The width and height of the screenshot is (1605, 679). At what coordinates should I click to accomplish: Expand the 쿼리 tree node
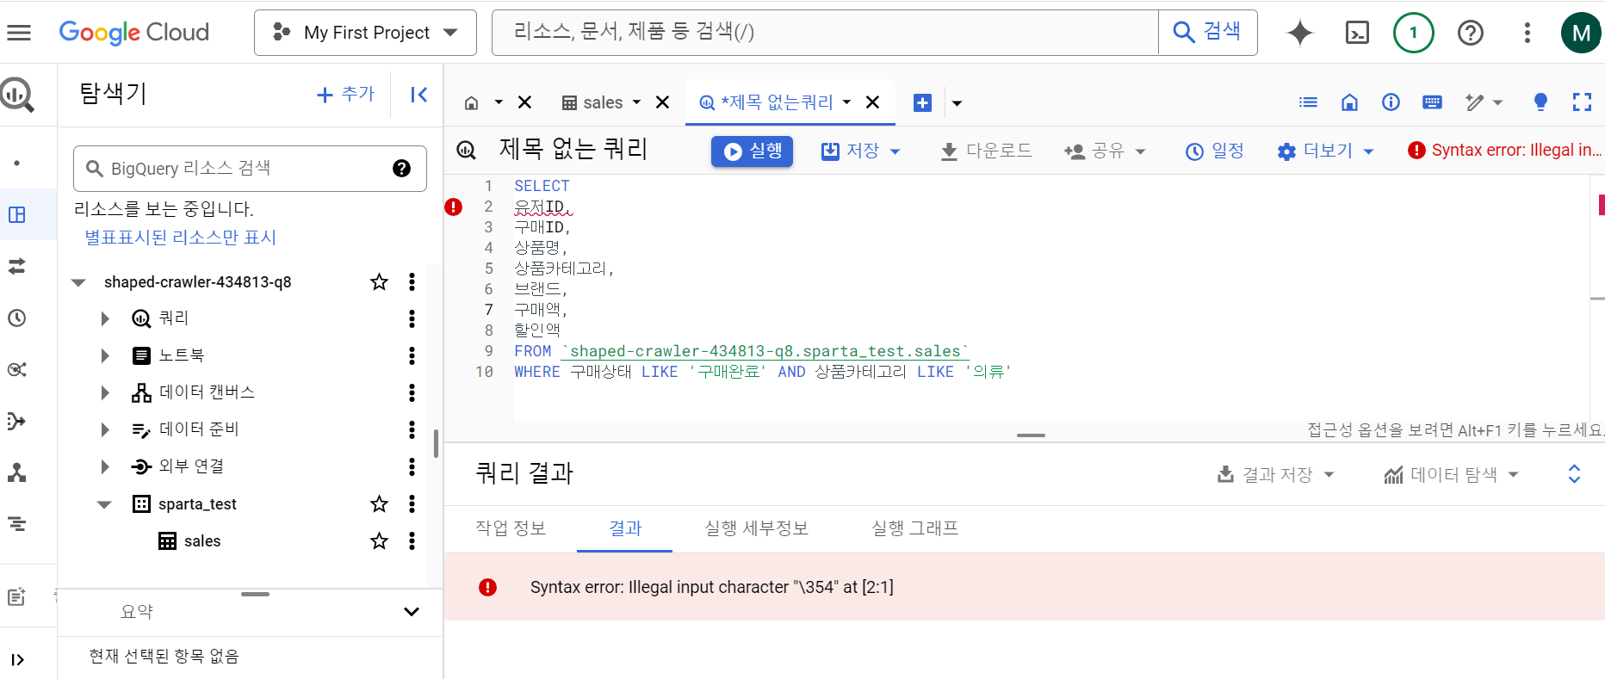(105, 319)
